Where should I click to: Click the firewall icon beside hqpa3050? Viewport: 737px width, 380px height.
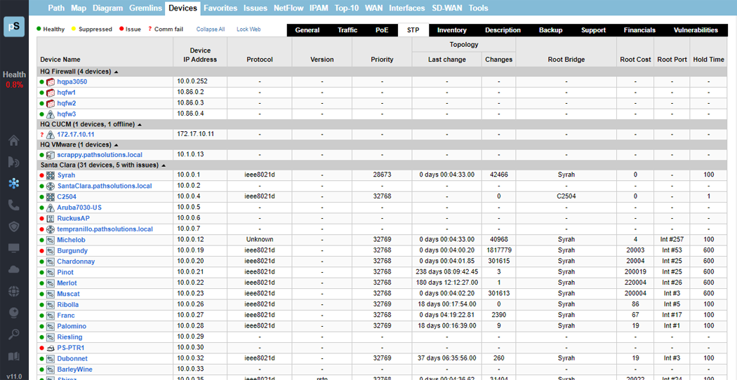51,82
